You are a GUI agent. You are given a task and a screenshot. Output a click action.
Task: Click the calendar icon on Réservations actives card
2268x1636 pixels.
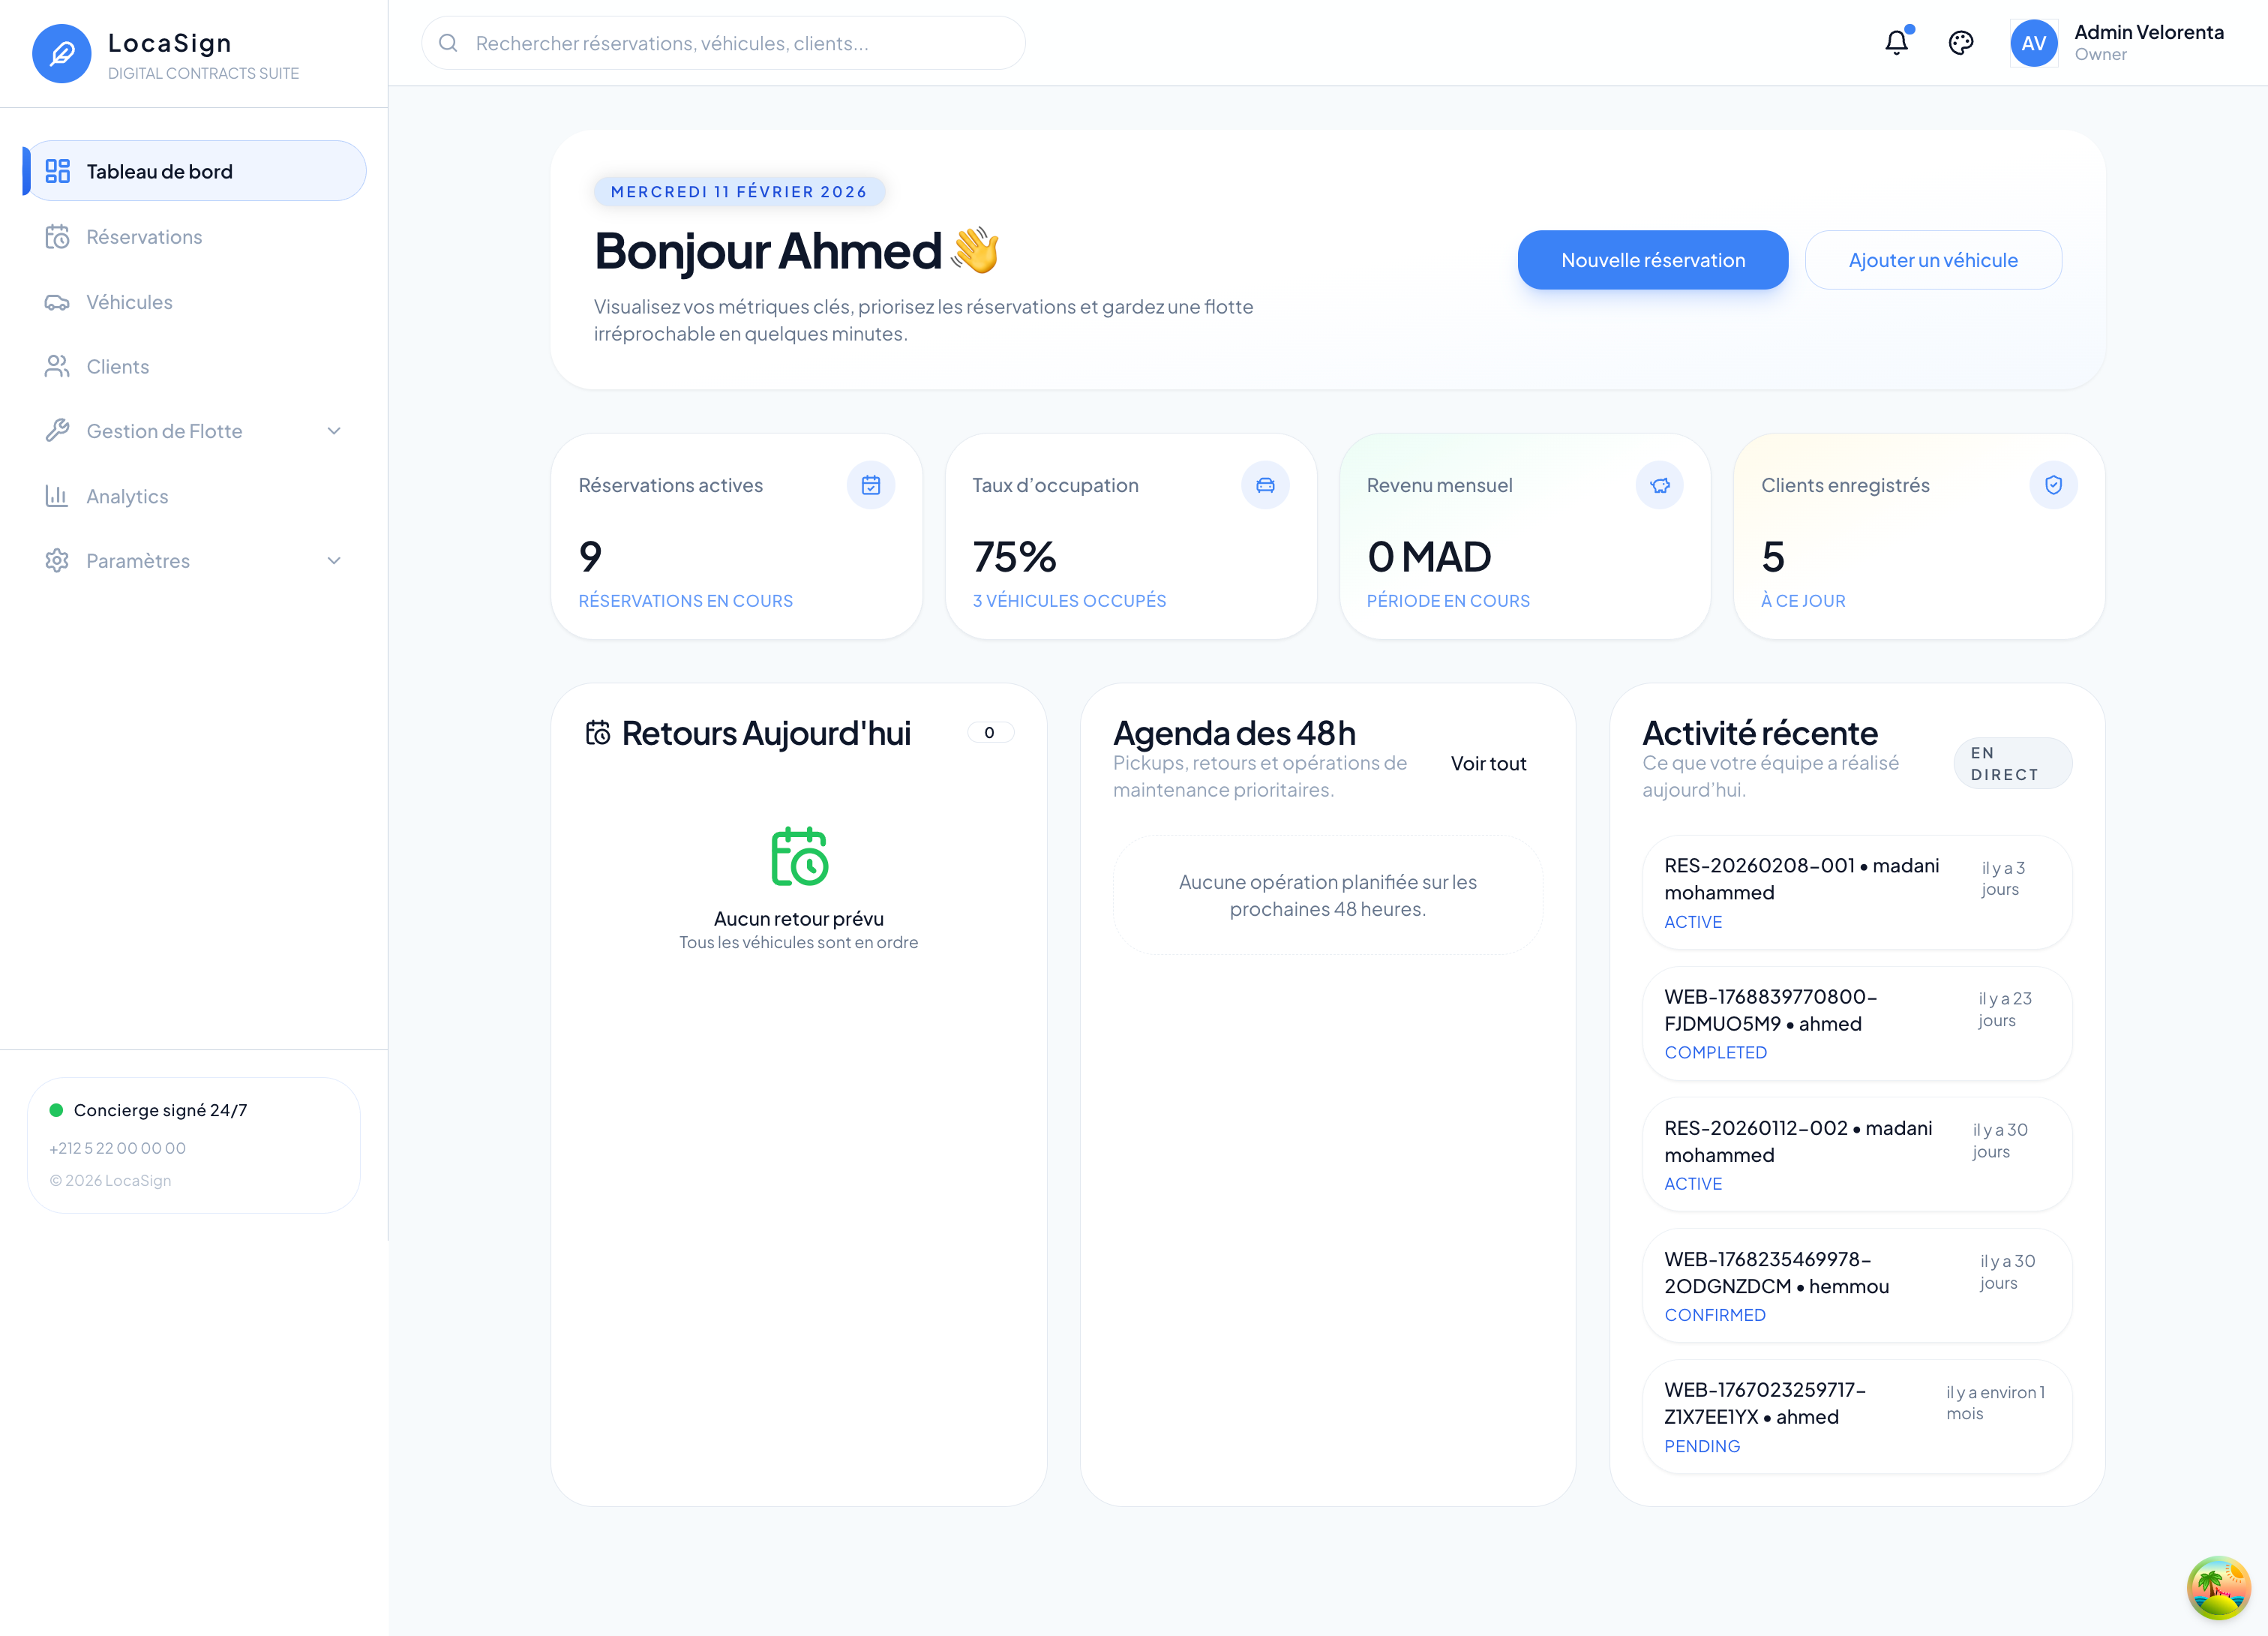(x=871, y=485)
